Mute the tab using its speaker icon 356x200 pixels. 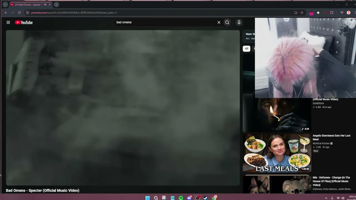pos(45,5)
